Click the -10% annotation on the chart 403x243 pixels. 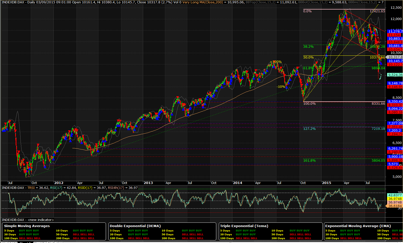pos(281,87)
